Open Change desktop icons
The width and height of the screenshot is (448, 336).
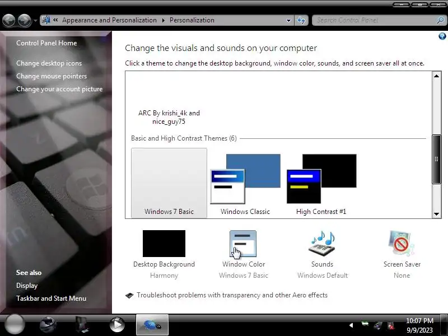[49, 63]
